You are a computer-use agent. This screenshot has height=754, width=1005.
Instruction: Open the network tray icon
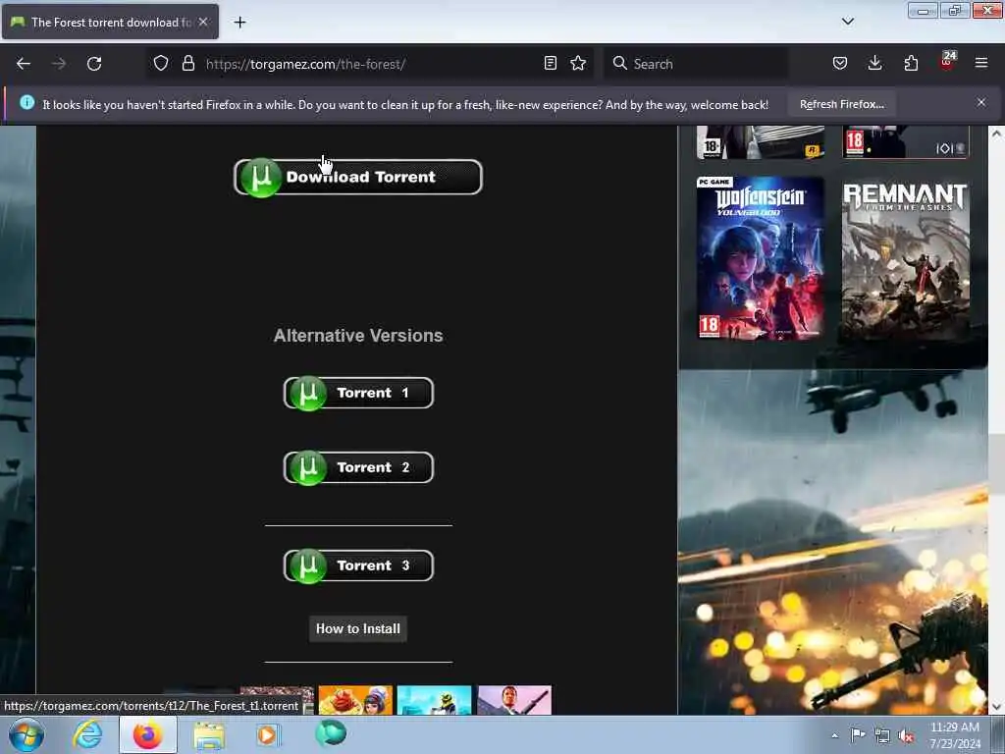coord(882,735)
